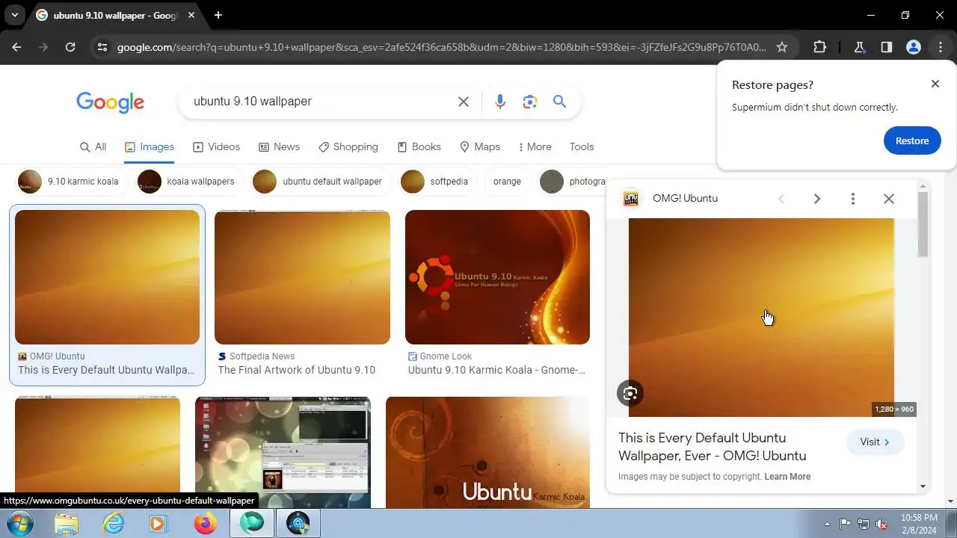Click Lens search icon on preview image
Viewport: 957px width, 538px height.
pyautogui.click(x=630, y=394)
